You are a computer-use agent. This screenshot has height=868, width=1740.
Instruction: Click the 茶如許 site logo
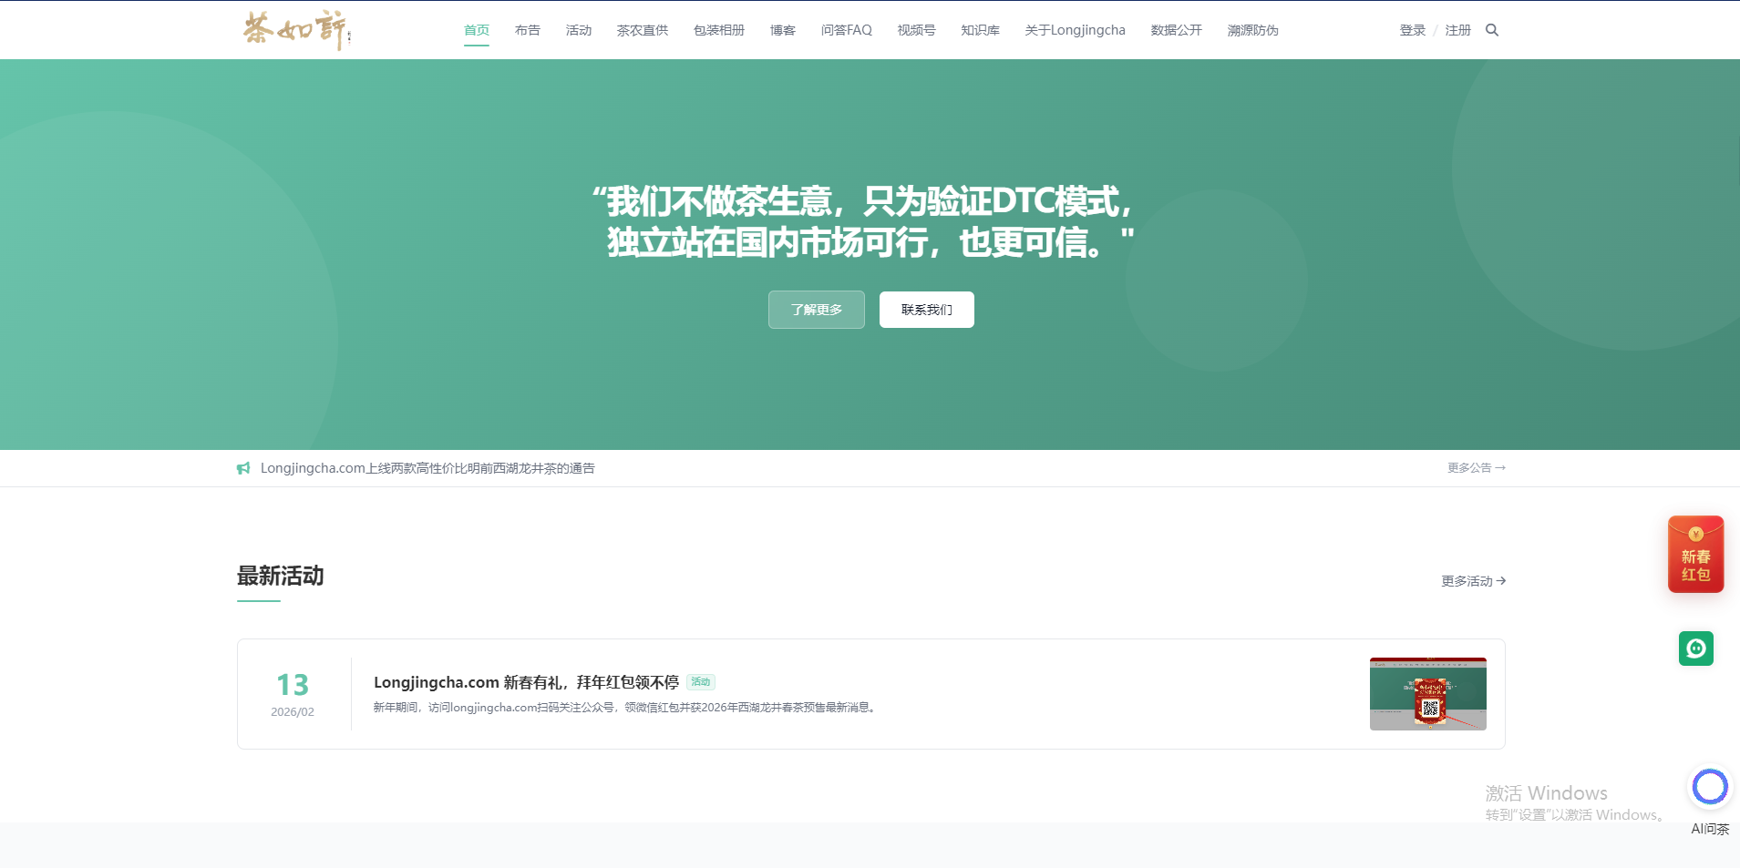297,30
